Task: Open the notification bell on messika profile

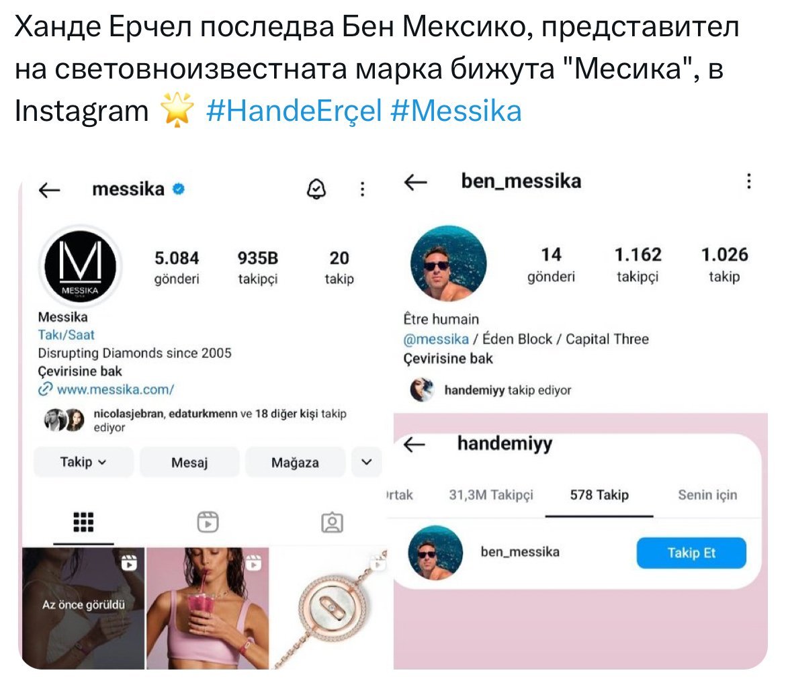Action: coord(316,189)
